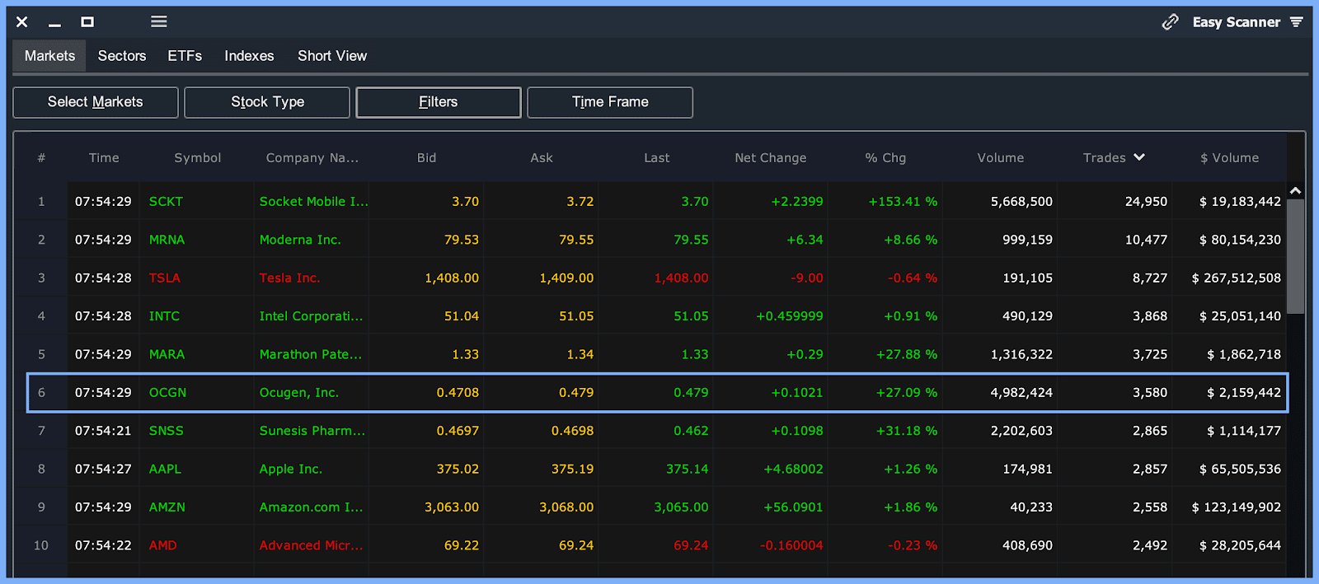Screen dimensions: 1319x584
Task: Click company name Moderna Inc.
Action: coord(300,240)
